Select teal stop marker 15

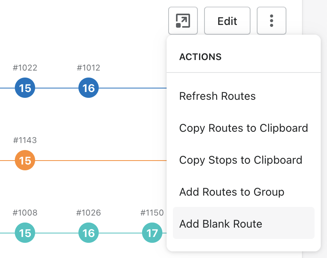pos(25,233)
